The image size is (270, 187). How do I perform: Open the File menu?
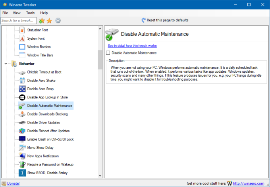[x=5, y=13]
